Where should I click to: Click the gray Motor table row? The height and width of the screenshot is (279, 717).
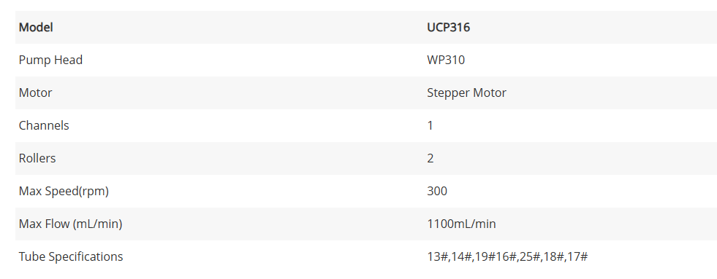coord(366,93)
